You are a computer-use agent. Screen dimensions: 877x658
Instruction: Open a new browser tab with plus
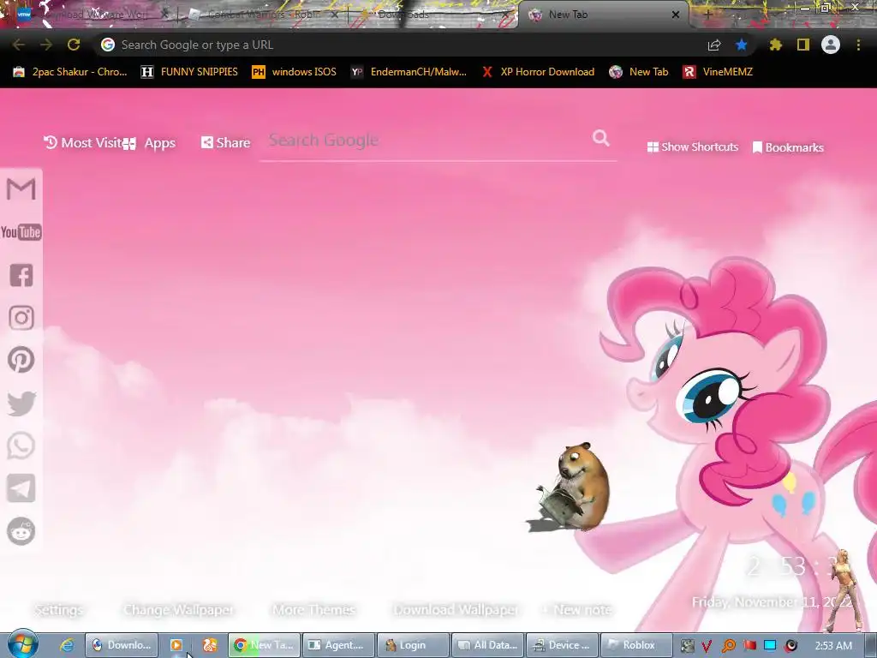point(707,15)
